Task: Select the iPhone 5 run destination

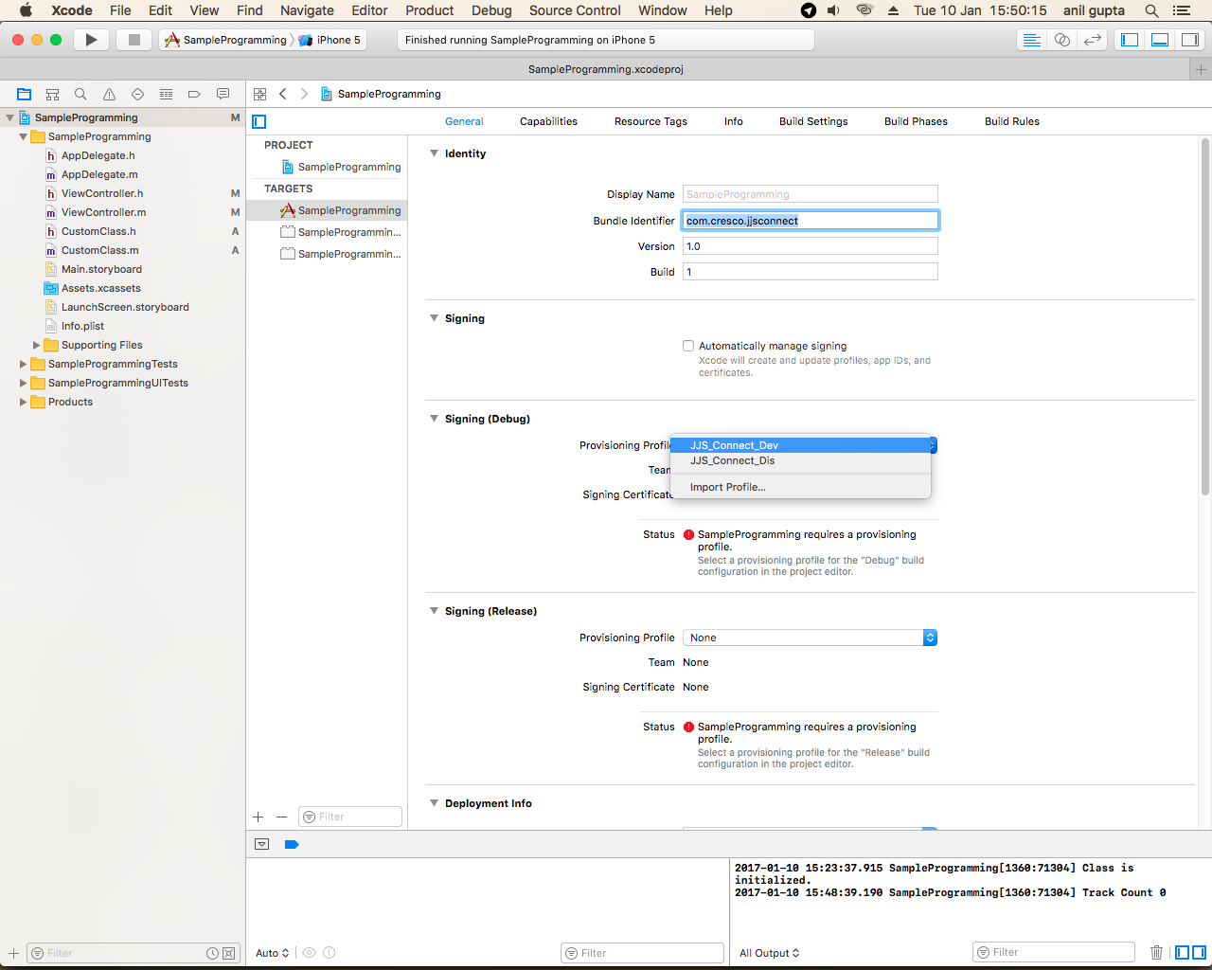Action: (330, 40)
